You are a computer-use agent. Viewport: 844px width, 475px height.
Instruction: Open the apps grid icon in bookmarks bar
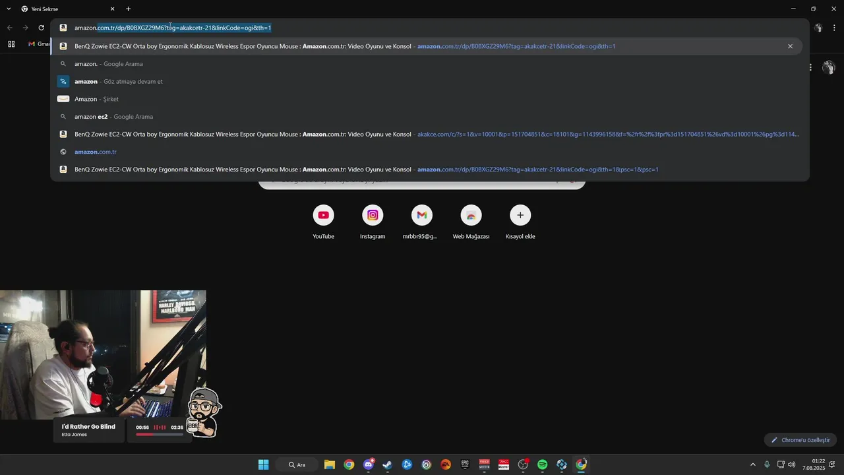(11, 44)
